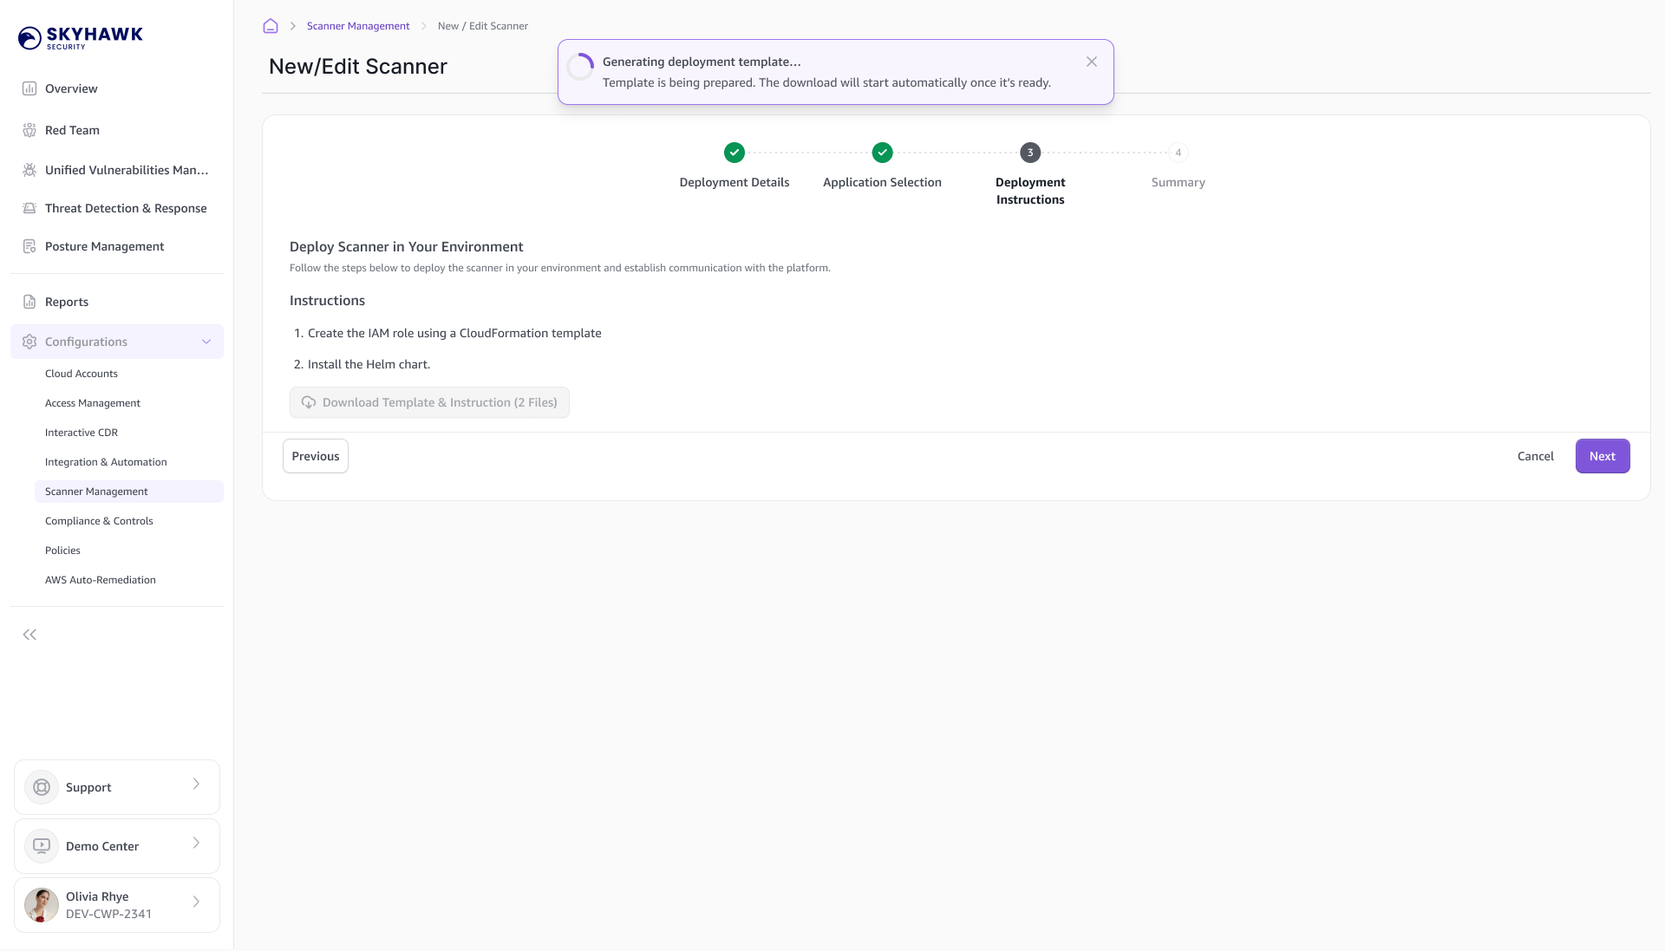This screenshot has width=1665, height=951.
Task: Click the completed Deployment Details step checkmark
Action: pyautogui.click(x=735, y=153)
